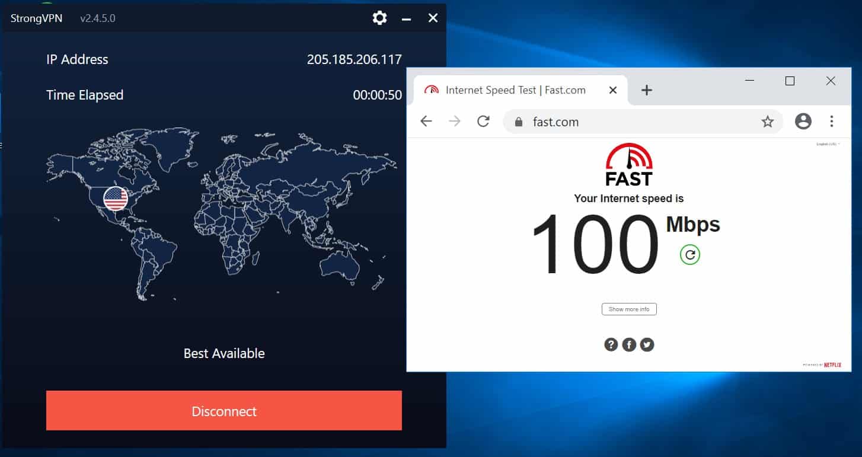The width and height of the screenshot is (862, 457).
Task: Close the StrongVPN window
Action: tap(433, 18)
